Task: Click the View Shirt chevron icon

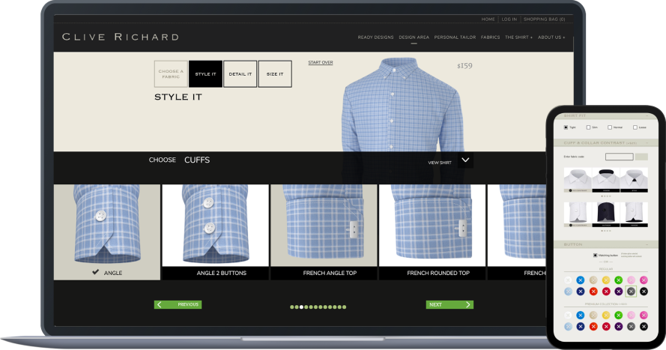Action: tap(465, 160)
